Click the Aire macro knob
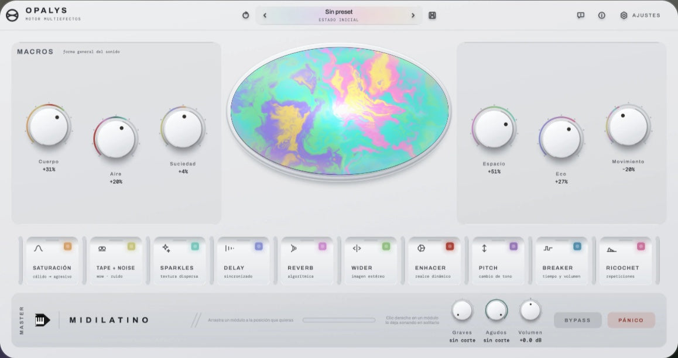Screen dimensions: 678x358 coord(116,139)
